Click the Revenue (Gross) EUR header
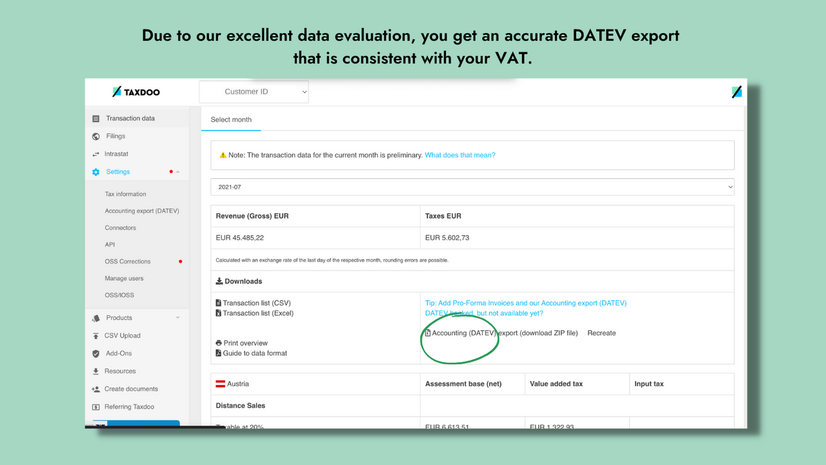This screenshot has width=826, height=465. click(x=252, y=216)
